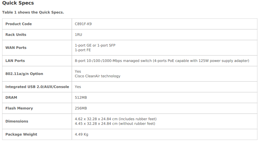Select the DRAM label cell
Screen dimensions: 261x142
click(x=11, y=97)
